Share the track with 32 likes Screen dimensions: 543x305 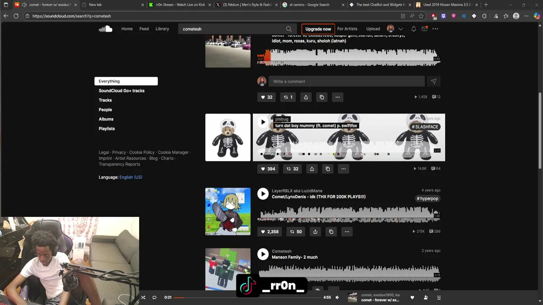(306, 97)
